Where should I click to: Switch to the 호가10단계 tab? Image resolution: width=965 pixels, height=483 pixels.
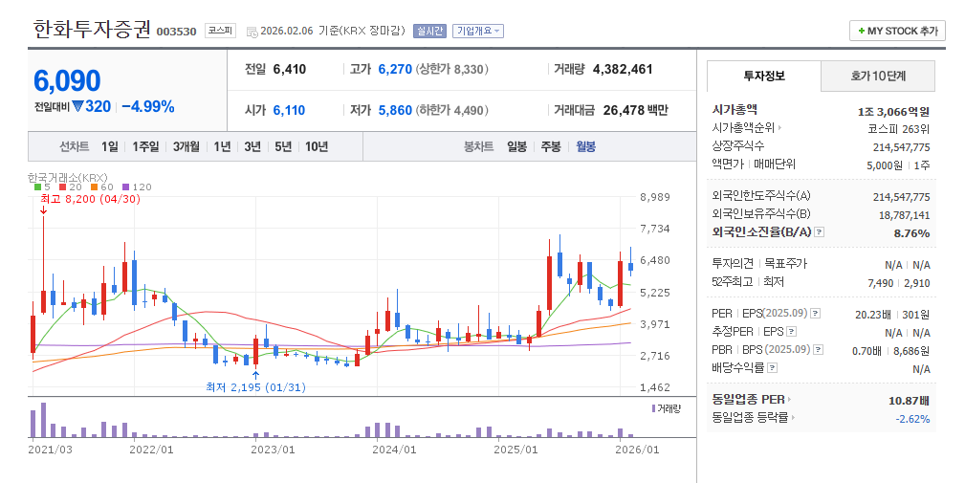click(878, 77)
